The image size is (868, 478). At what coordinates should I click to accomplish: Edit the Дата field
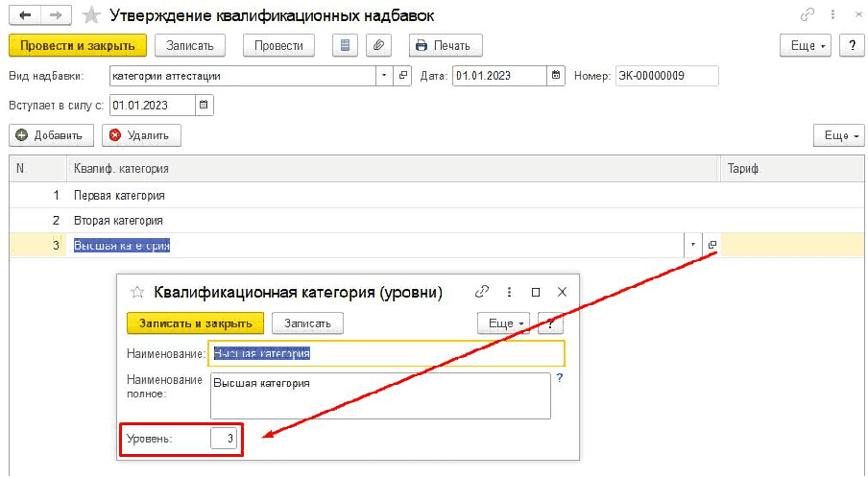tap(500, 76)
